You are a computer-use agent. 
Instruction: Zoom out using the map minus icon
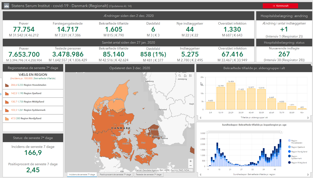191,165
